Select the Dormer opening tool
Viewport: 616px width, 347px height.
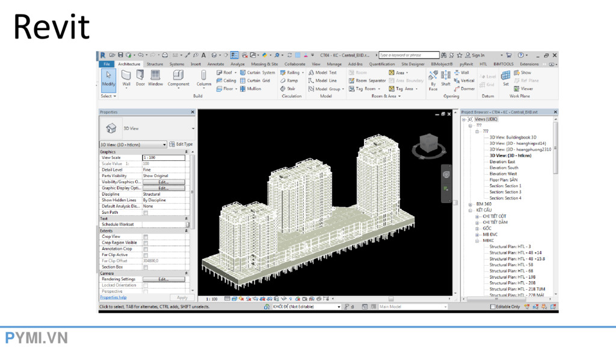point(464,89)
